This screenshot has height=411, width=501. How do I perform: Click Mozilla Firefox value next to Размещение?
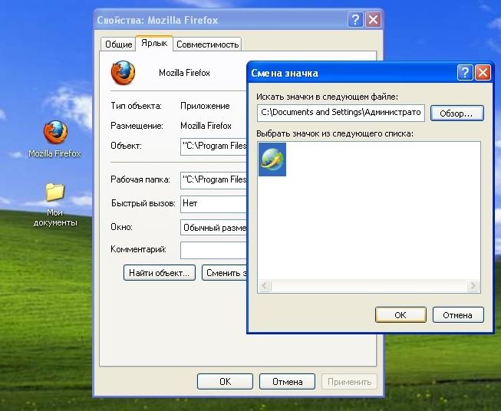tap(206, 126)
